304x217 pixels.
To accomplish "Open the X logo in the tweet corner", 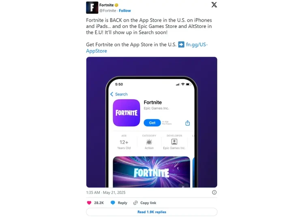I will point(214,4).
